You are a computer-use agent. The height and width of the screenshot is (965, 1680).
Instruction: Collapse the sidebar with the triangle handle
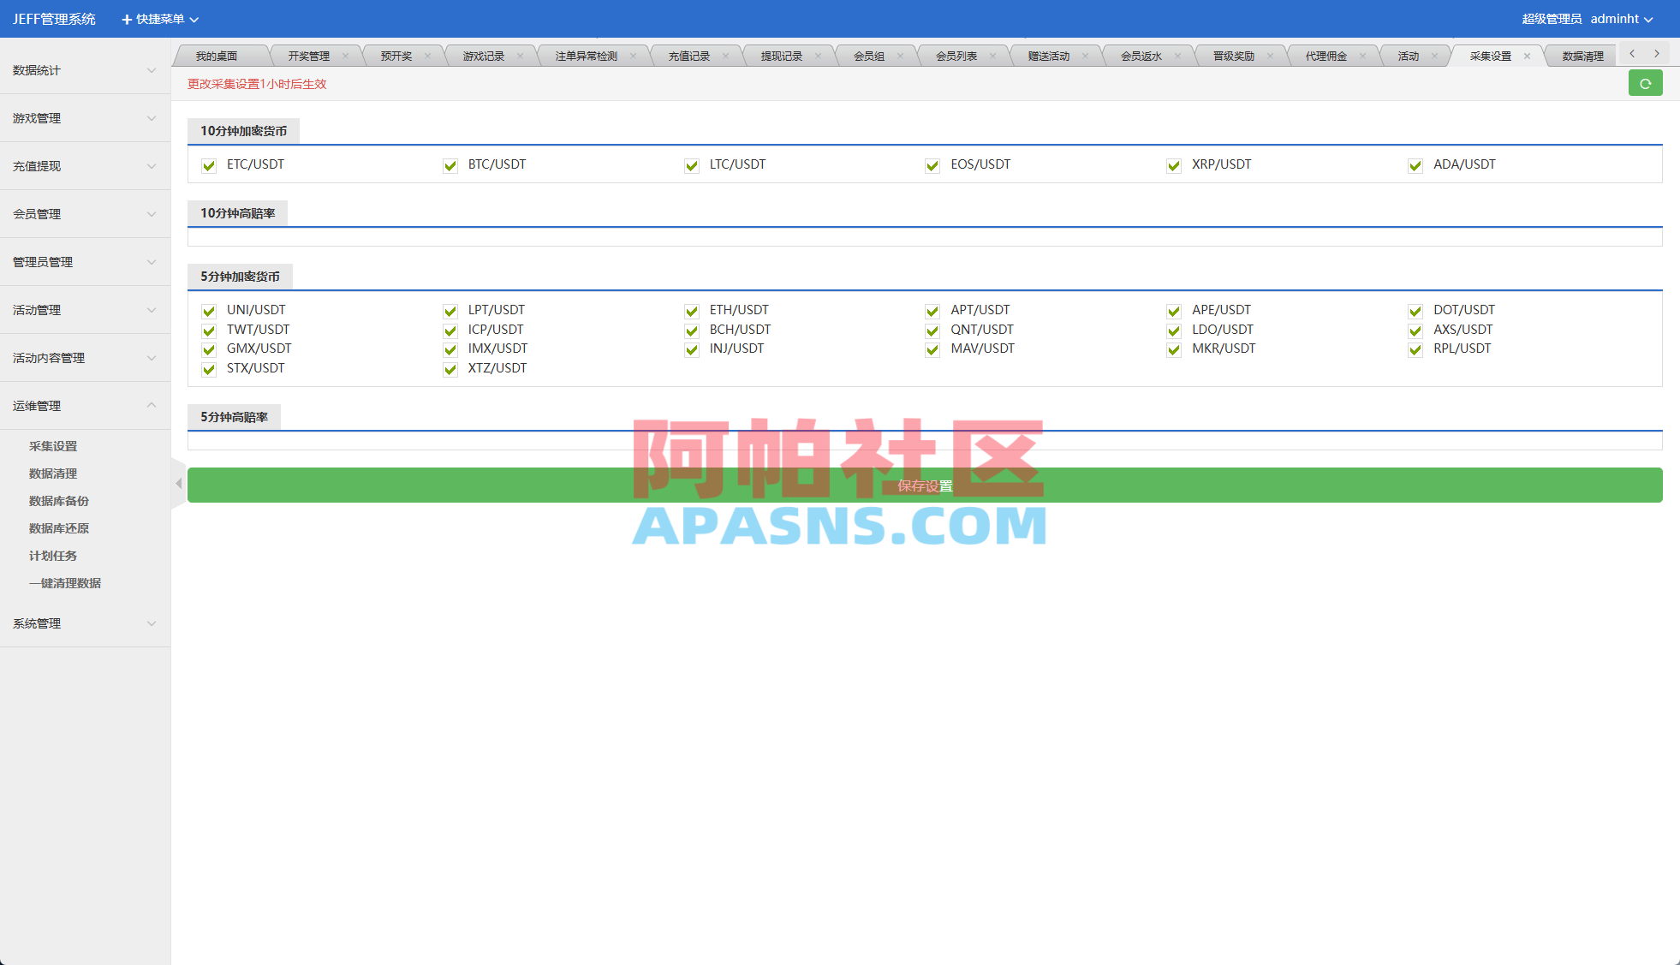[178, 484]
